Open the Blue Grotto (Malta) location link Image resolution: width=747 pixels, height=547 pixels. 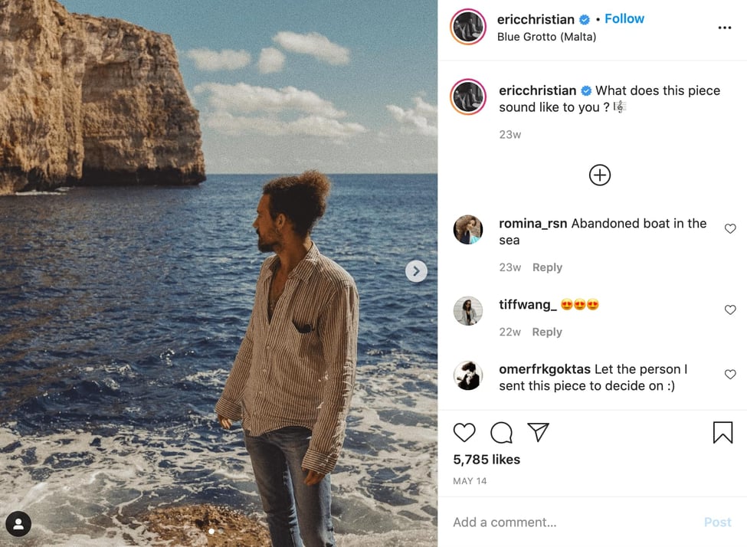point(546,37)
